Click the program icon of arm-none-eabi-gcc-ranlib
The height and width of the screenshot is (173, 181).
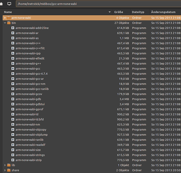point(13,89)
